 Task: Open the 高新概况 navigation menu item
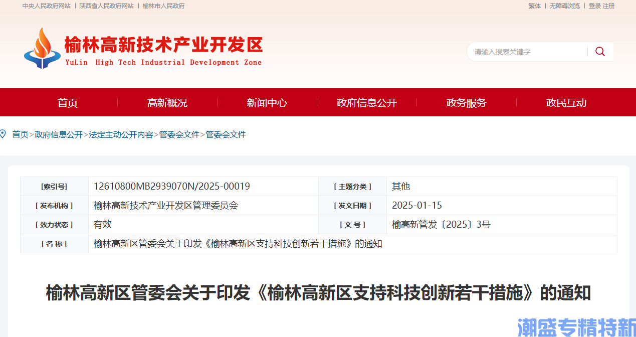pyautogui.click(x=167, y=103)
